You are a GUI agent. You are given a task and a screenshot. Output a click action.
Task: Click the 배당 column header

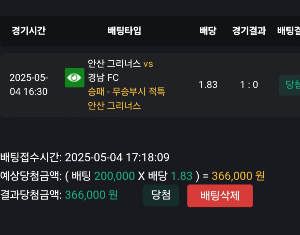pos(208,30)
